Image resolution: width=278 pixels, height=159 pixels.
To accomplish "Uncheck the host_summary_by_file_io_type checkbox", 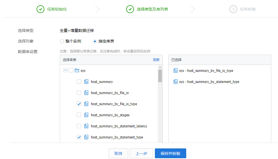I will pos(79,104).
